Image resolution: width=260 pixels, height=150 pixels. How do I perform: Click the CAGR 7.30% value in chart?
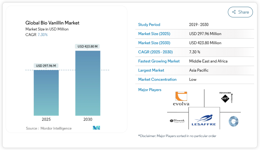coord(42,35)
